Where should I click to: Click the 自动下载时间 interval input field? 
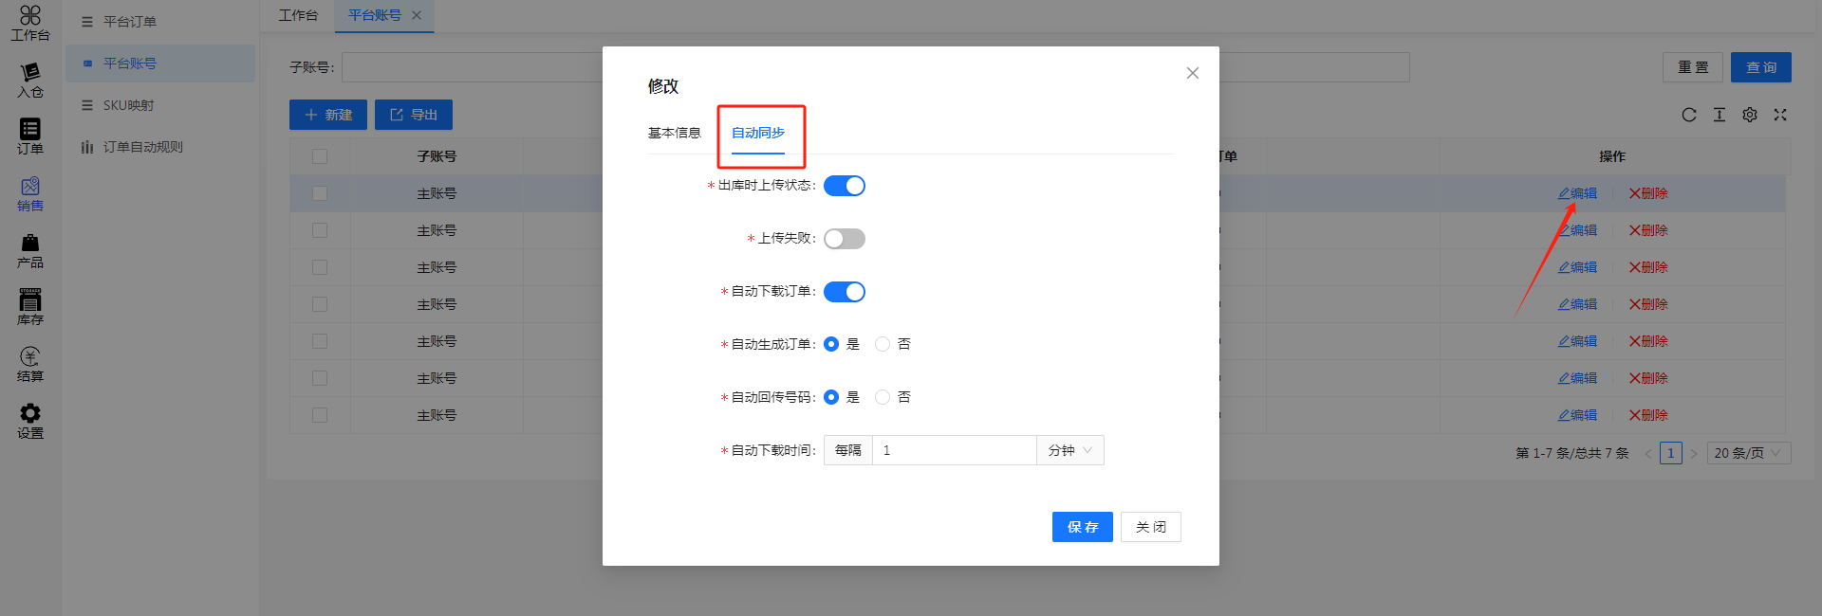(954, 450)
